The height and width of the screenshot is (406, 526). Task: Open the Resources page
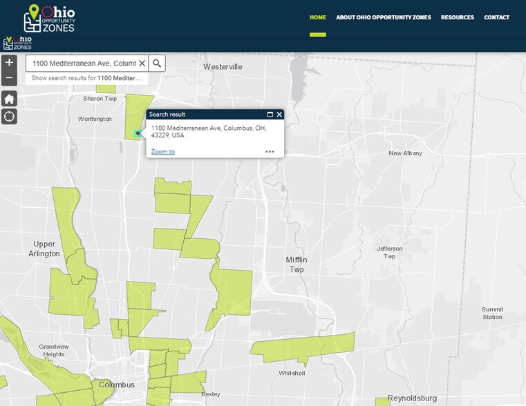pyautogui.click(x=457, y=17)
